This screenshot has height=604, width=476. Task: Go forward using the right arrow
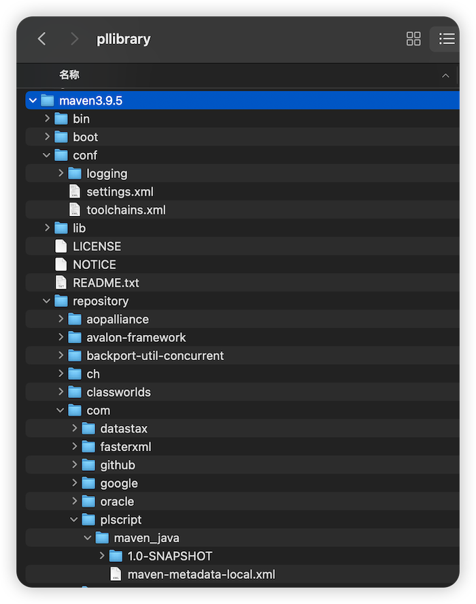(x=74, y=39)
